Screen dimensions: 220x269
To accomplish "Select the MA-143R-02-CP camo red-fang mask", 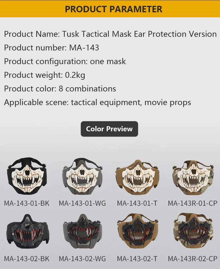I will [x=193, y=231].
